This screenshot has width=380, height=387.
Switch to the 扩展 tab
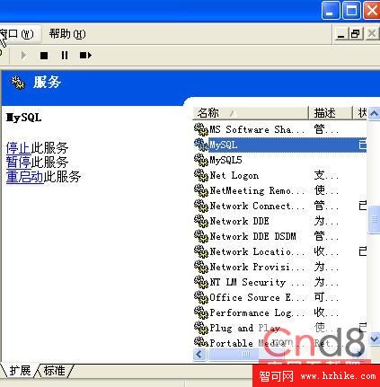click(x=20, y=371)
